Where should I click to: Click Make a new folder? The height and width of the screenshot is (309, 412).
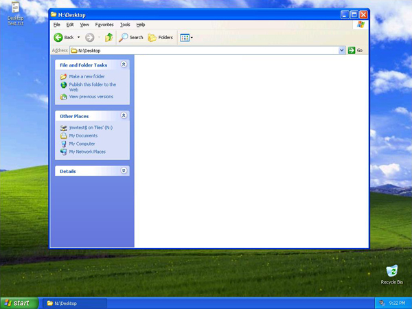click(87, 76)
